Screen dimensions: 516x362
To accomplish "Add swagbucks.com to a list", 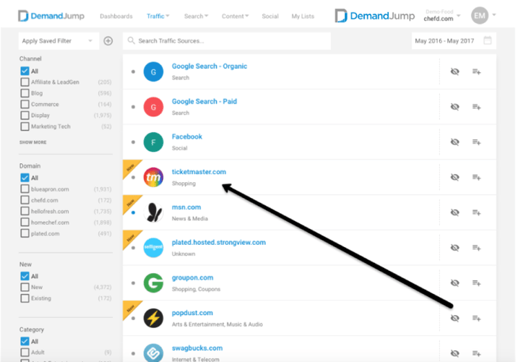I will (476, 353).
